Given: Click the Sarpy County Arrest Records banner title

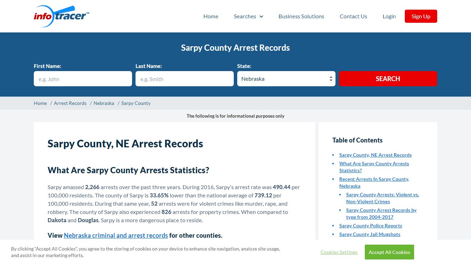Looking at the screenshot, I should coord(235,48).
